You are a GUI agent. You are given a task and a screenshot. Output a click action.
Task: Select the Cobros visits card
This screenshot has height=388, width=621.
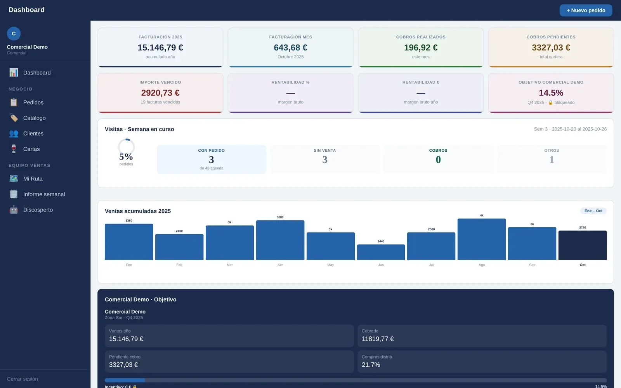(x=438, y=159)
